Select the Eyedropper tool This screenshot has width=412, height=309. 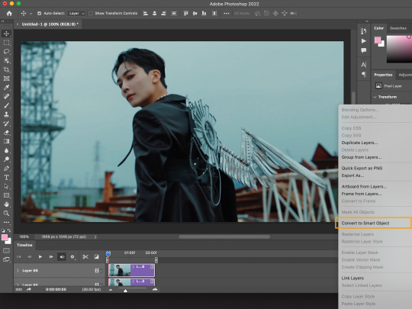point(6,88)
